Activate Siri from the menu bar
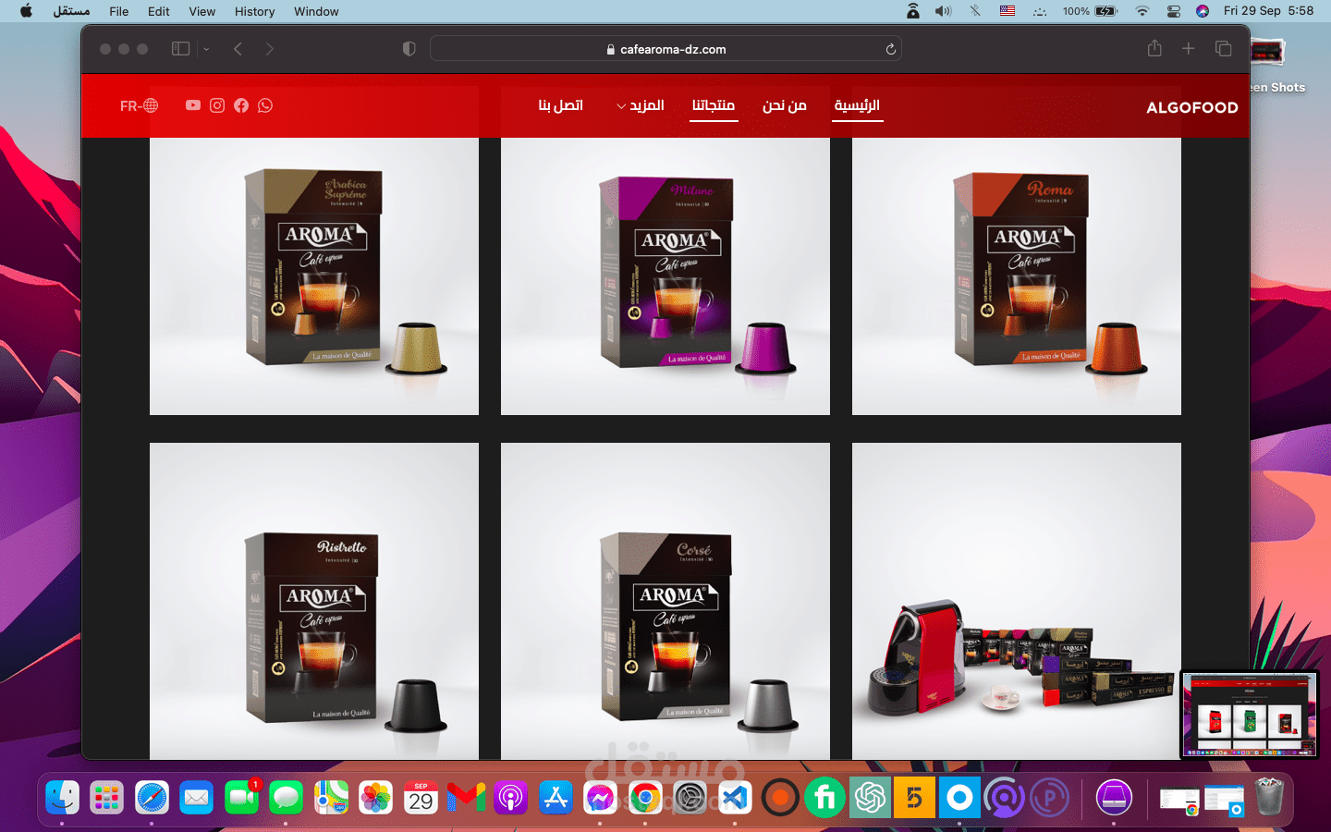This screenshot has width=1331, height=832. [x=1203, y=11]
